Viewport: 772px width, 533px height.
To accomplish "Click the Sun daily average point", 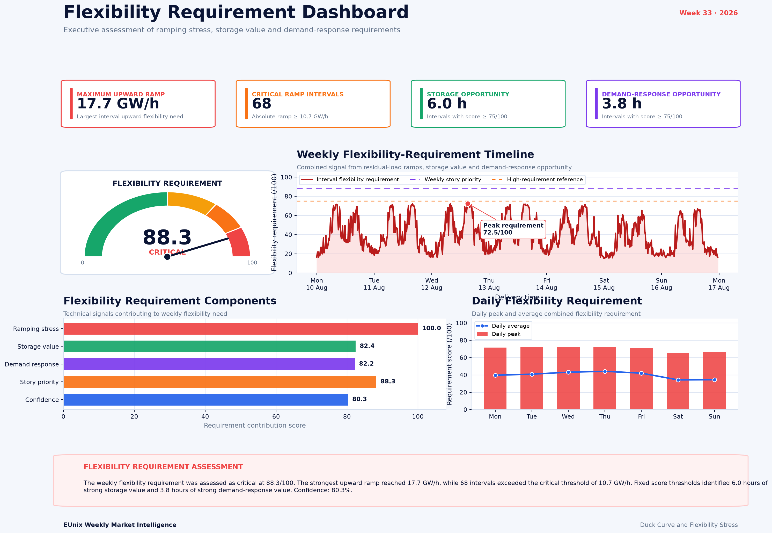I will 715,380.
